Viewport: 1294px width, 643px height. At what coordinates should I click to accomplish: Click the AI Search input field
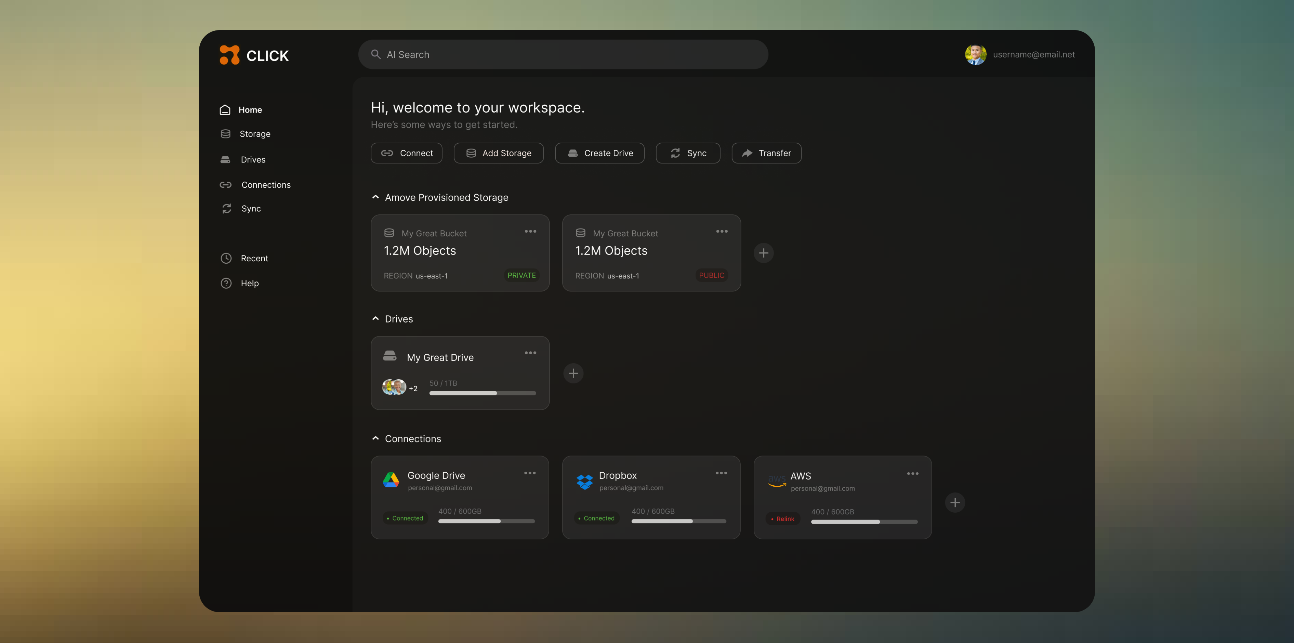pos(563,55)
